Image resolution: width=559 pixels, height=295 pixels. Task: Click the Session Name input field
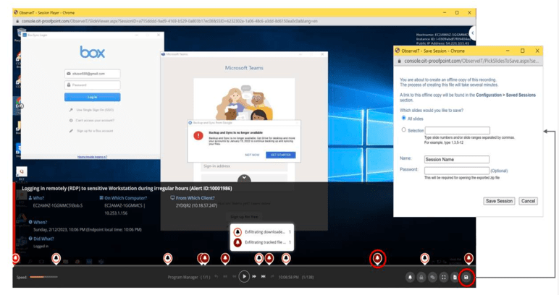click(x=457, y=159)
